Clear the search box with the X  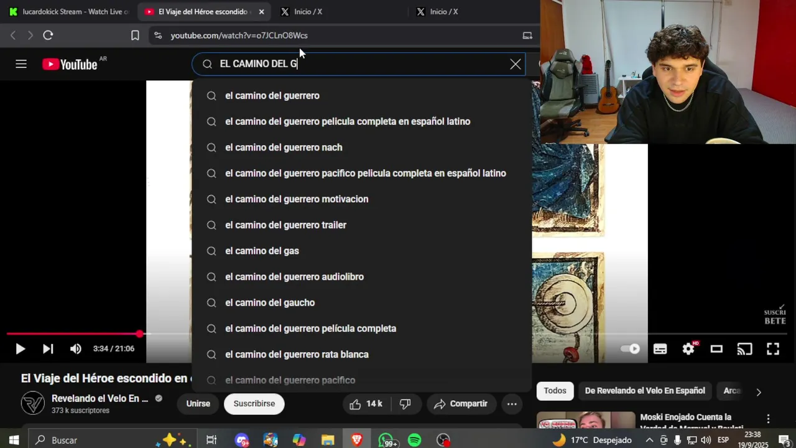516,64
